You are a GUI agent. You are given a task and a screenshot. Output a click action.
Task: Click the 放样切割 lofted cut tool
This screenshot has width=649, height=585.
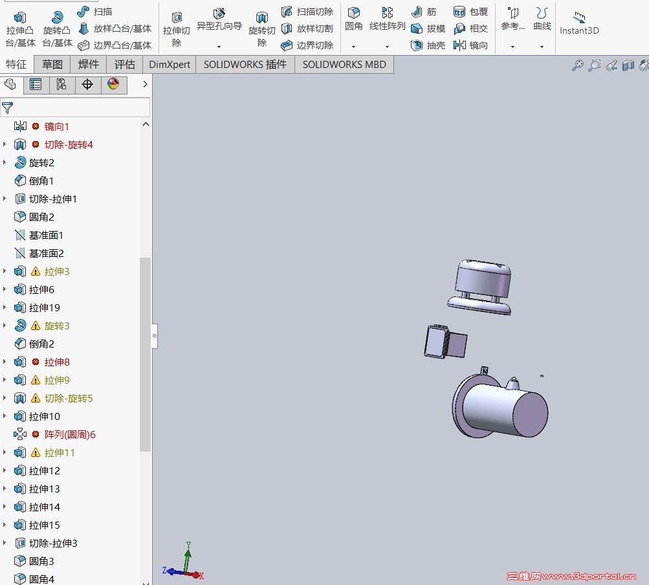[x=307, y=28]
